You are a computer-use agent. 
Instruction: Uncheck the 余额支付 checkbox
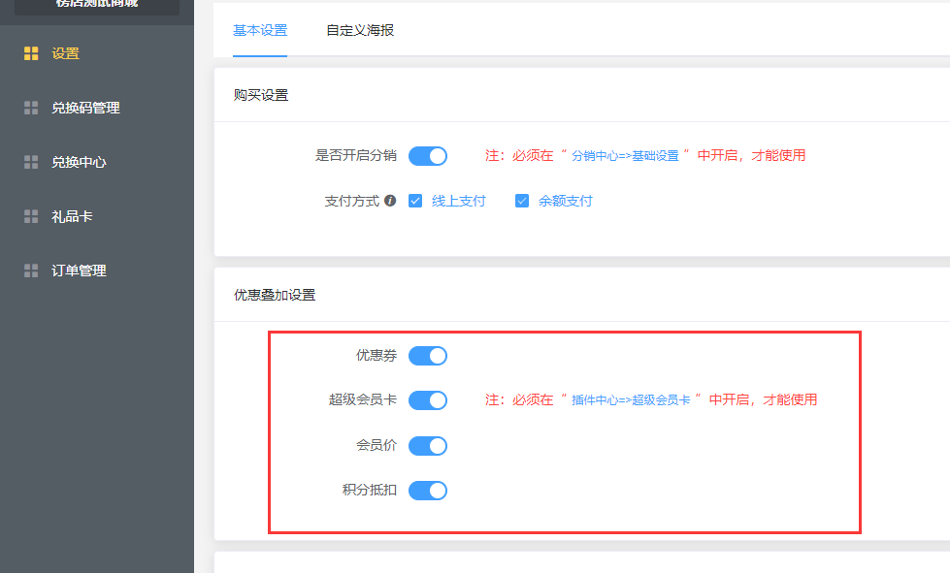click(x=522, y=201)
